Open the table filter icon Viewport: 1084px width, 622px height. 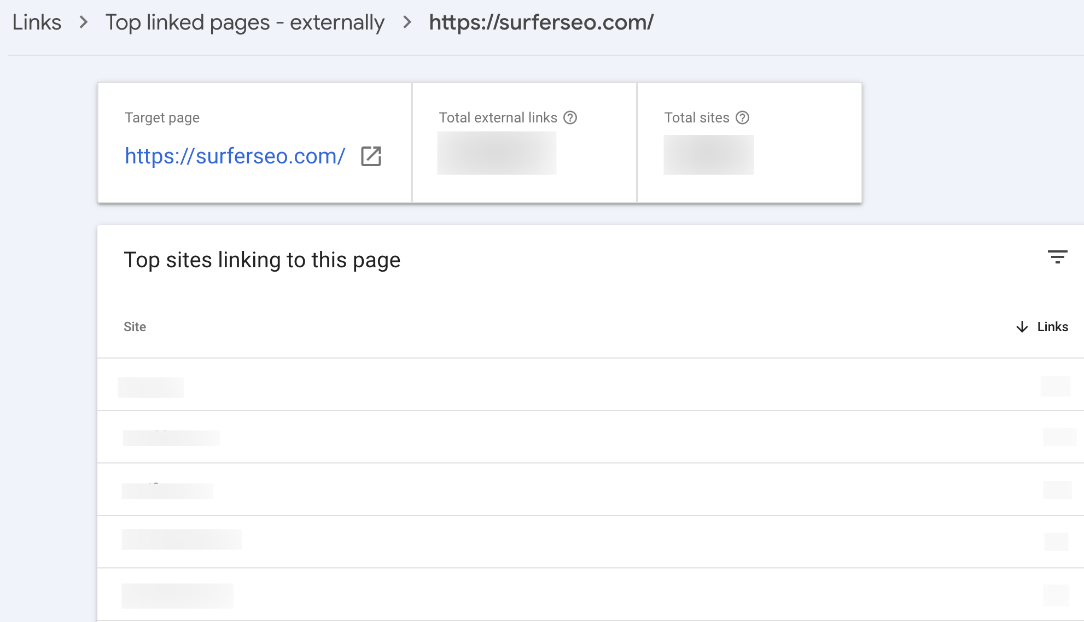point(1057,257)
